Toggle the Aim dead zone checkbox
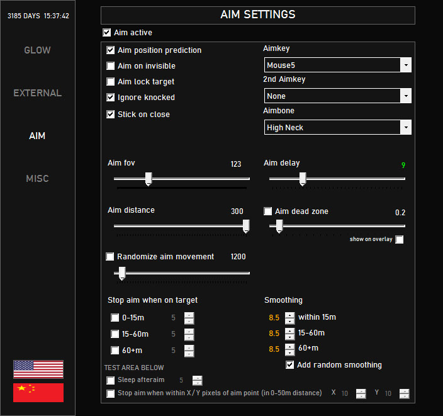This screenshot has height=416, width=443. point(268,211)
